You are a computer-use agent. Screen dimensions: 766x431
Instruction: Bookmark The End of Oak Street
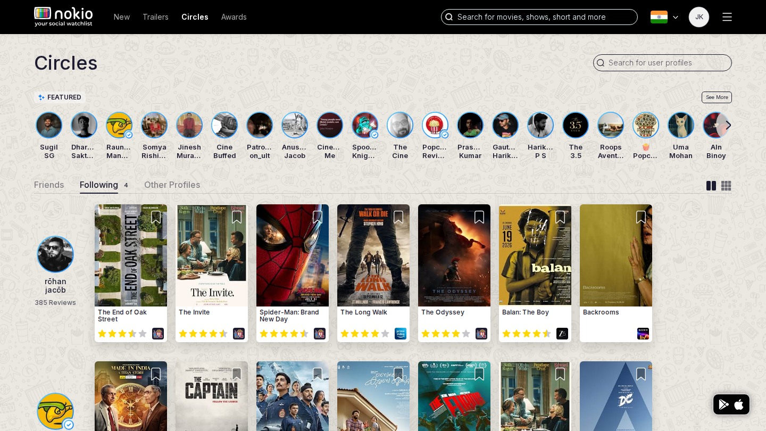[x=156, y=217]
